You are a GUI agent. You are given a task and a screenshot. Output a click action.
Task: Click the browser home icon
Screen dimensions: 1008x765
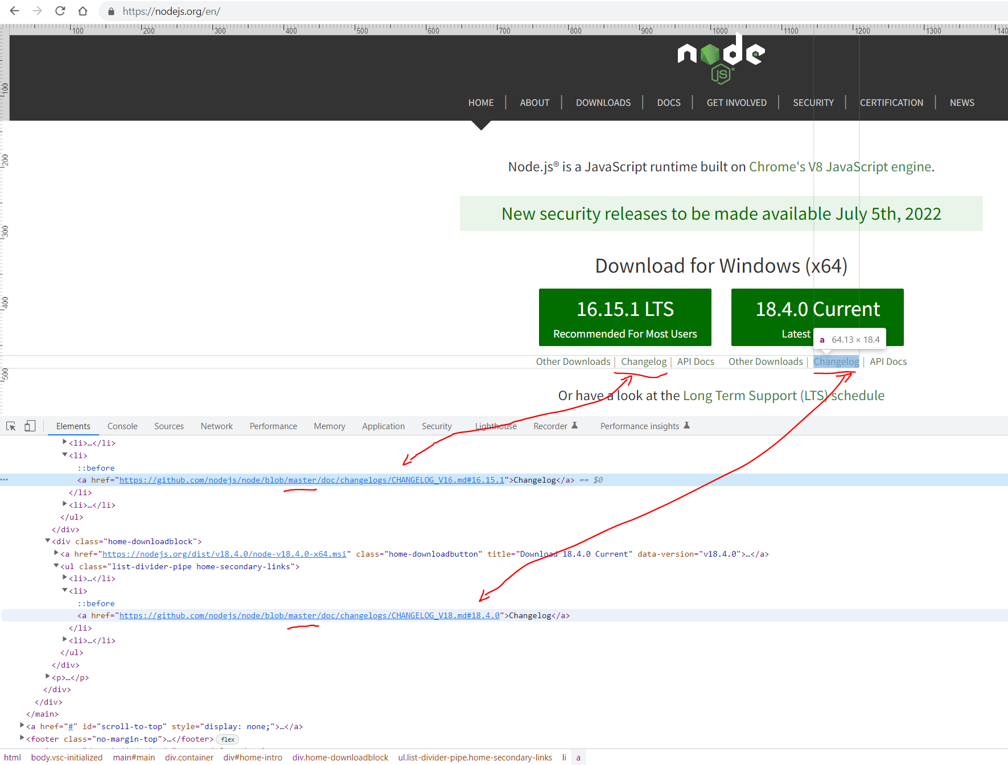coord(83,11)
